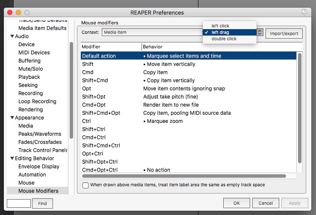
Task: Open the Buffering preferences page
Action: [x=30, y=61]
